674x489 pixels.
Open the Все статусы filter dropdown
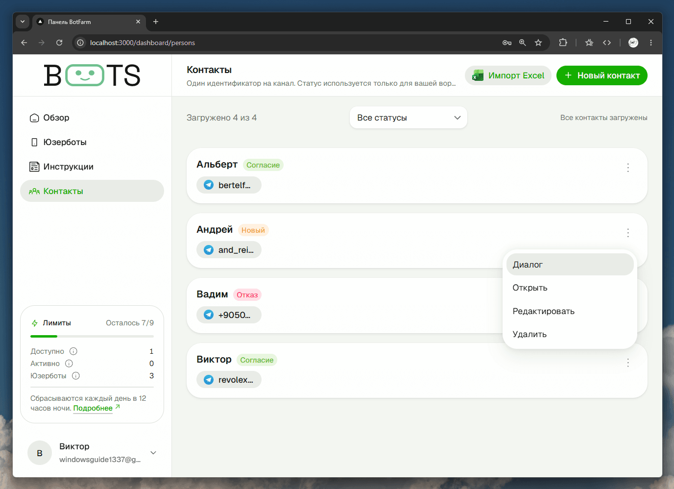point(409,118)
